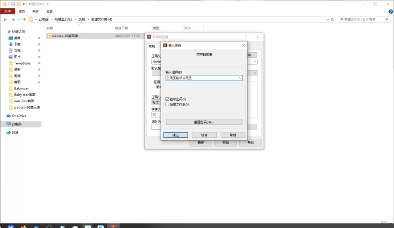394x228 pixels.
Task: Open address bar history dropdown
Action: (328, 19)
